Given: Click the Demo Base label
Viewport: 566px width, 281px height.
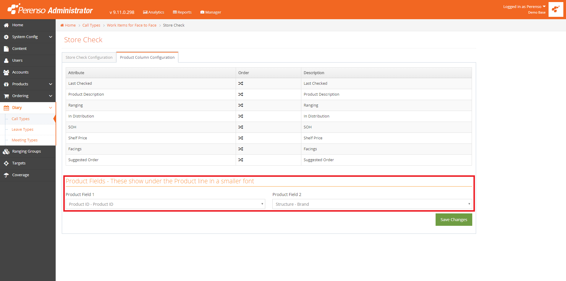Looking at the screenshot, I should [537, 12].
